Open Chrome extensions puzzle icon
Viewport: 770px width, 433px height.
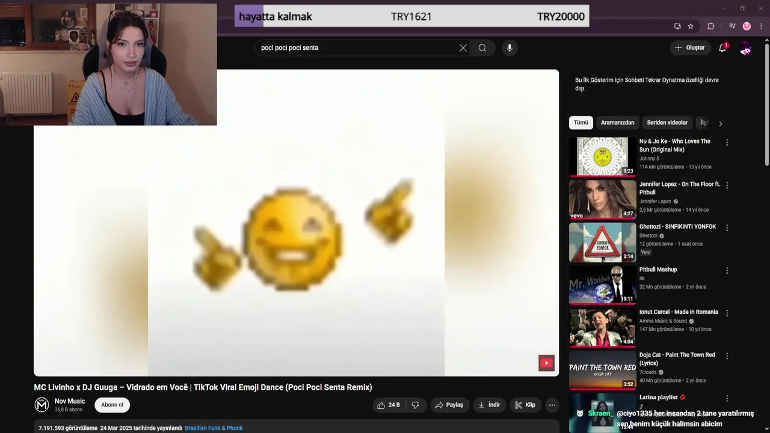[x=711, y=26]
